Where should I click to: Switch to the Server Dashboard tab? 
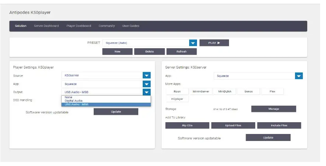pos(46,26)
